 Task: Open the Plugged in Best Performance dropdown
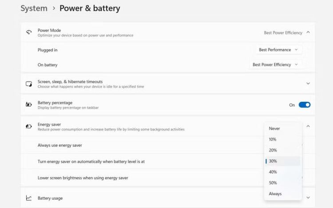pyautogui.click(x=278, y=50)
